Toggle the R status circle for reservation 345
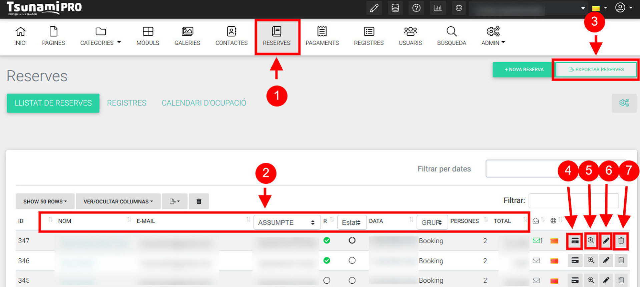The image size is (640, 287). point(327,280)
